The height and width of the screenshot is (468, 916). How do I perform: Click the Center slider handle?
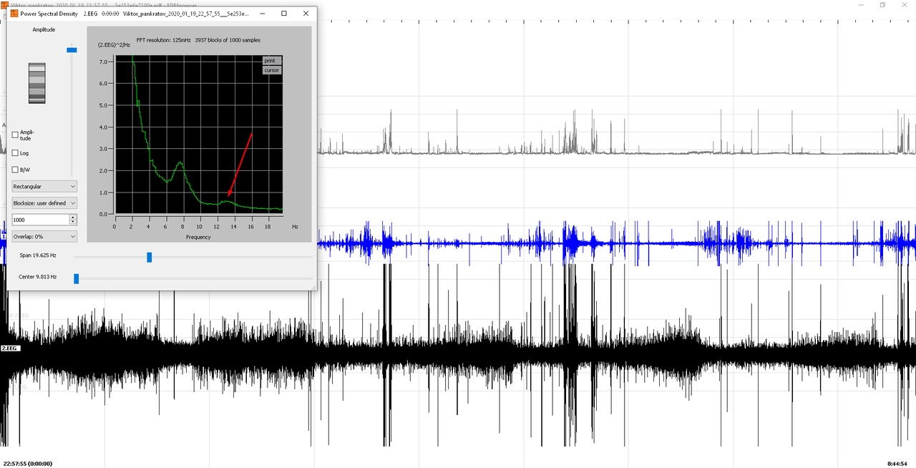[x=77, y=278]
